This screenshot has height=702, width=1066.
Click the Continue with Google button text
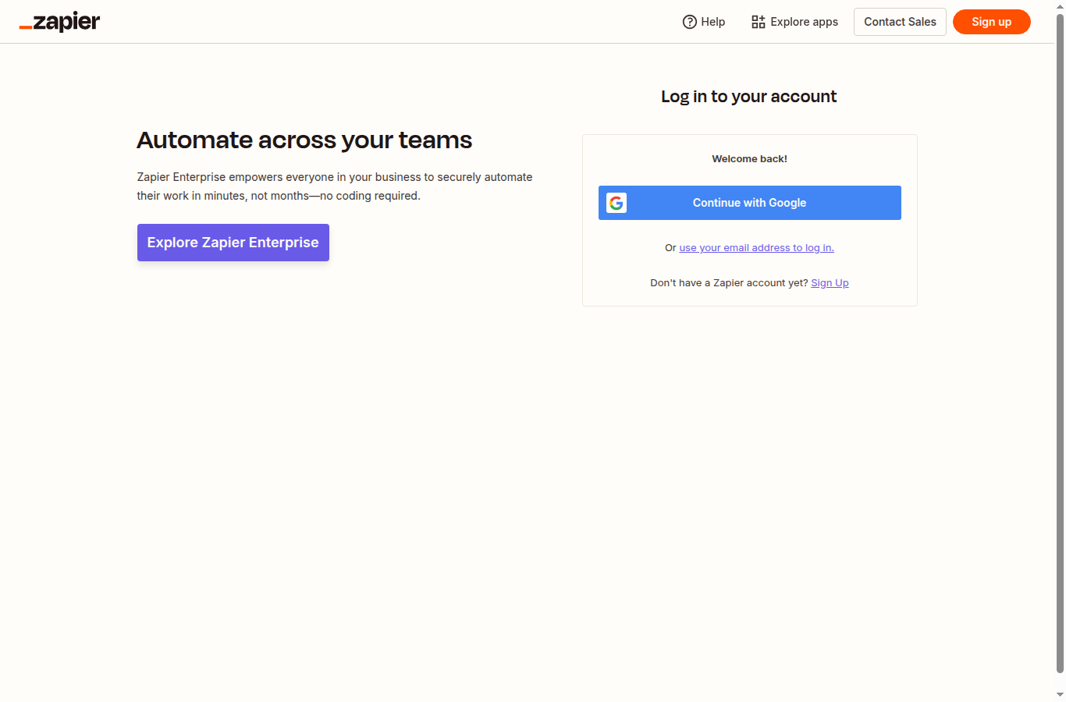coord(749,203)
